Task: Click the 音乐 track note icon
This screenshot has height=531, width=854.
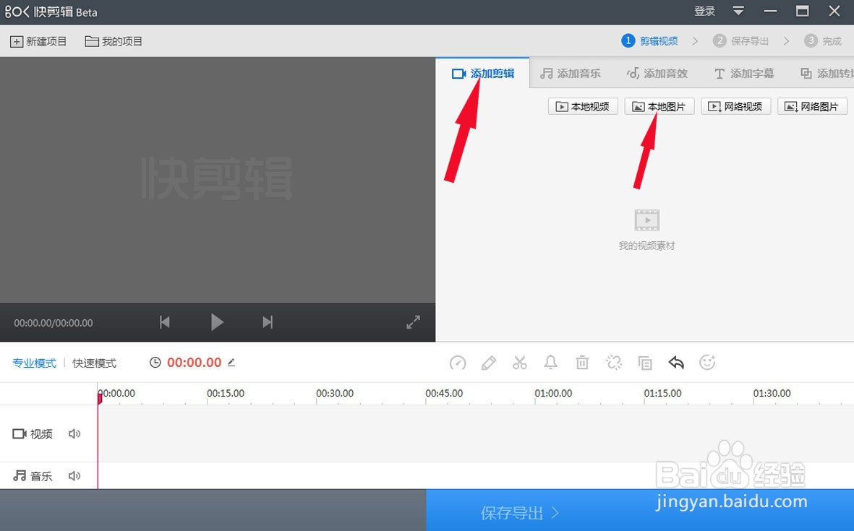Action: click(20, 475)
